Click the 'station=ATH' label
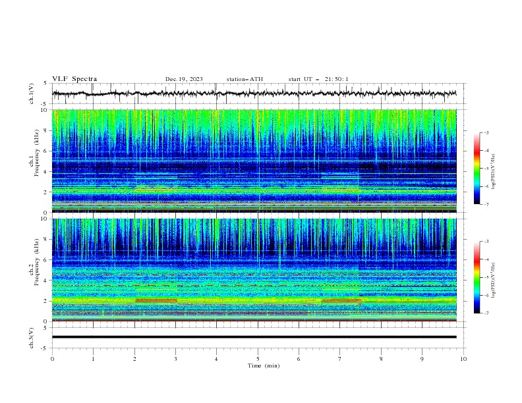Screen dimensions: 522x403 pyautogui.click(x=245, y=79)
